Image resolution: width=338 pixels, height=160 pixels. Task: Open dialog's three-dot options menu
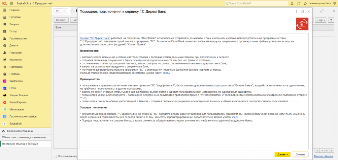296,11
